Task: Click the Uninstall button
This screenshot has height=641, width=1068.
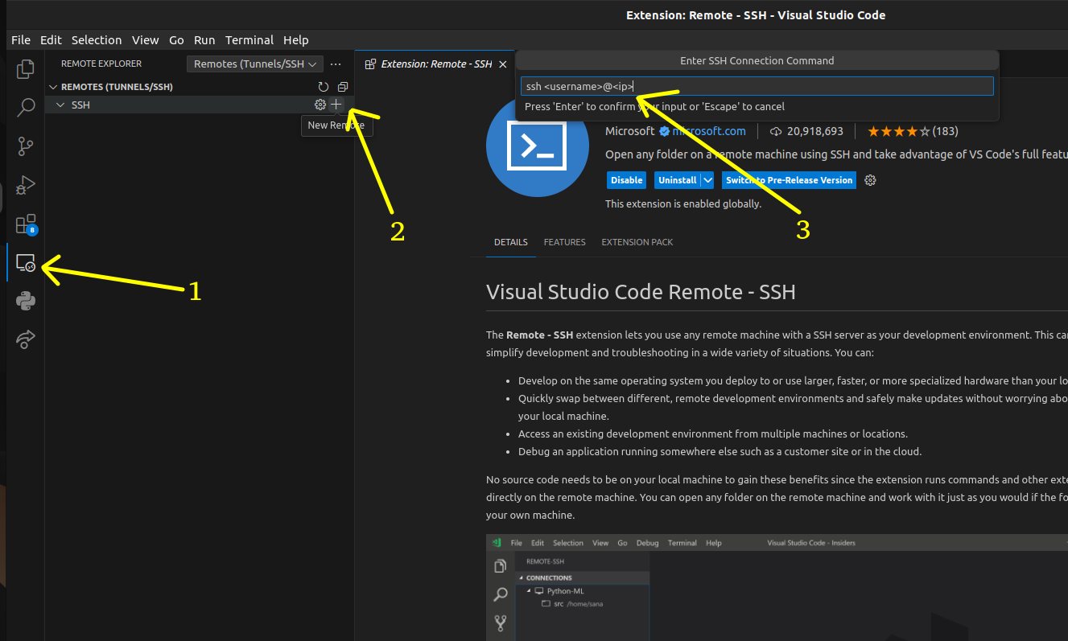Action: (677, 180)
